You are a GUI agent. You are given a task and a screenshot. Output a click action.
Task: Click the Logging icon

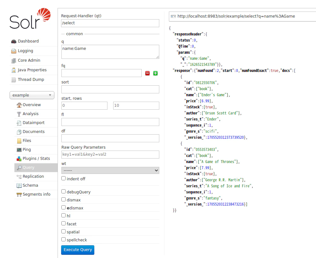pyautogui.click(x=14, y=51)
